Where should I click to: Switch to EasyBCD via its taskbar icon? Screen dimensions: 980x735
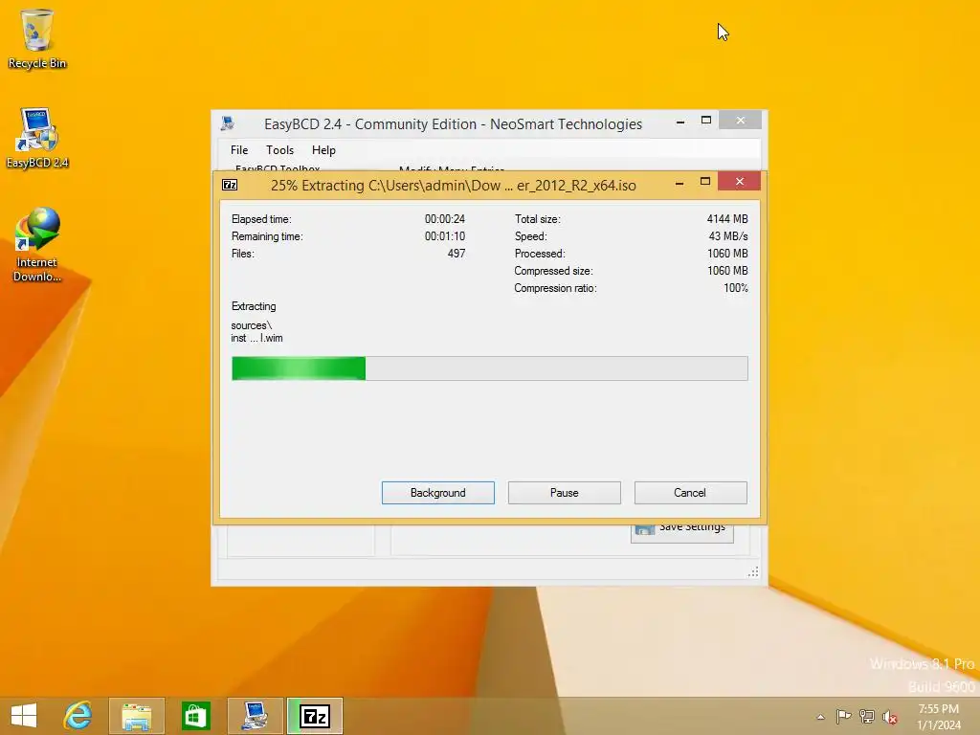click(x=255, y=716)
